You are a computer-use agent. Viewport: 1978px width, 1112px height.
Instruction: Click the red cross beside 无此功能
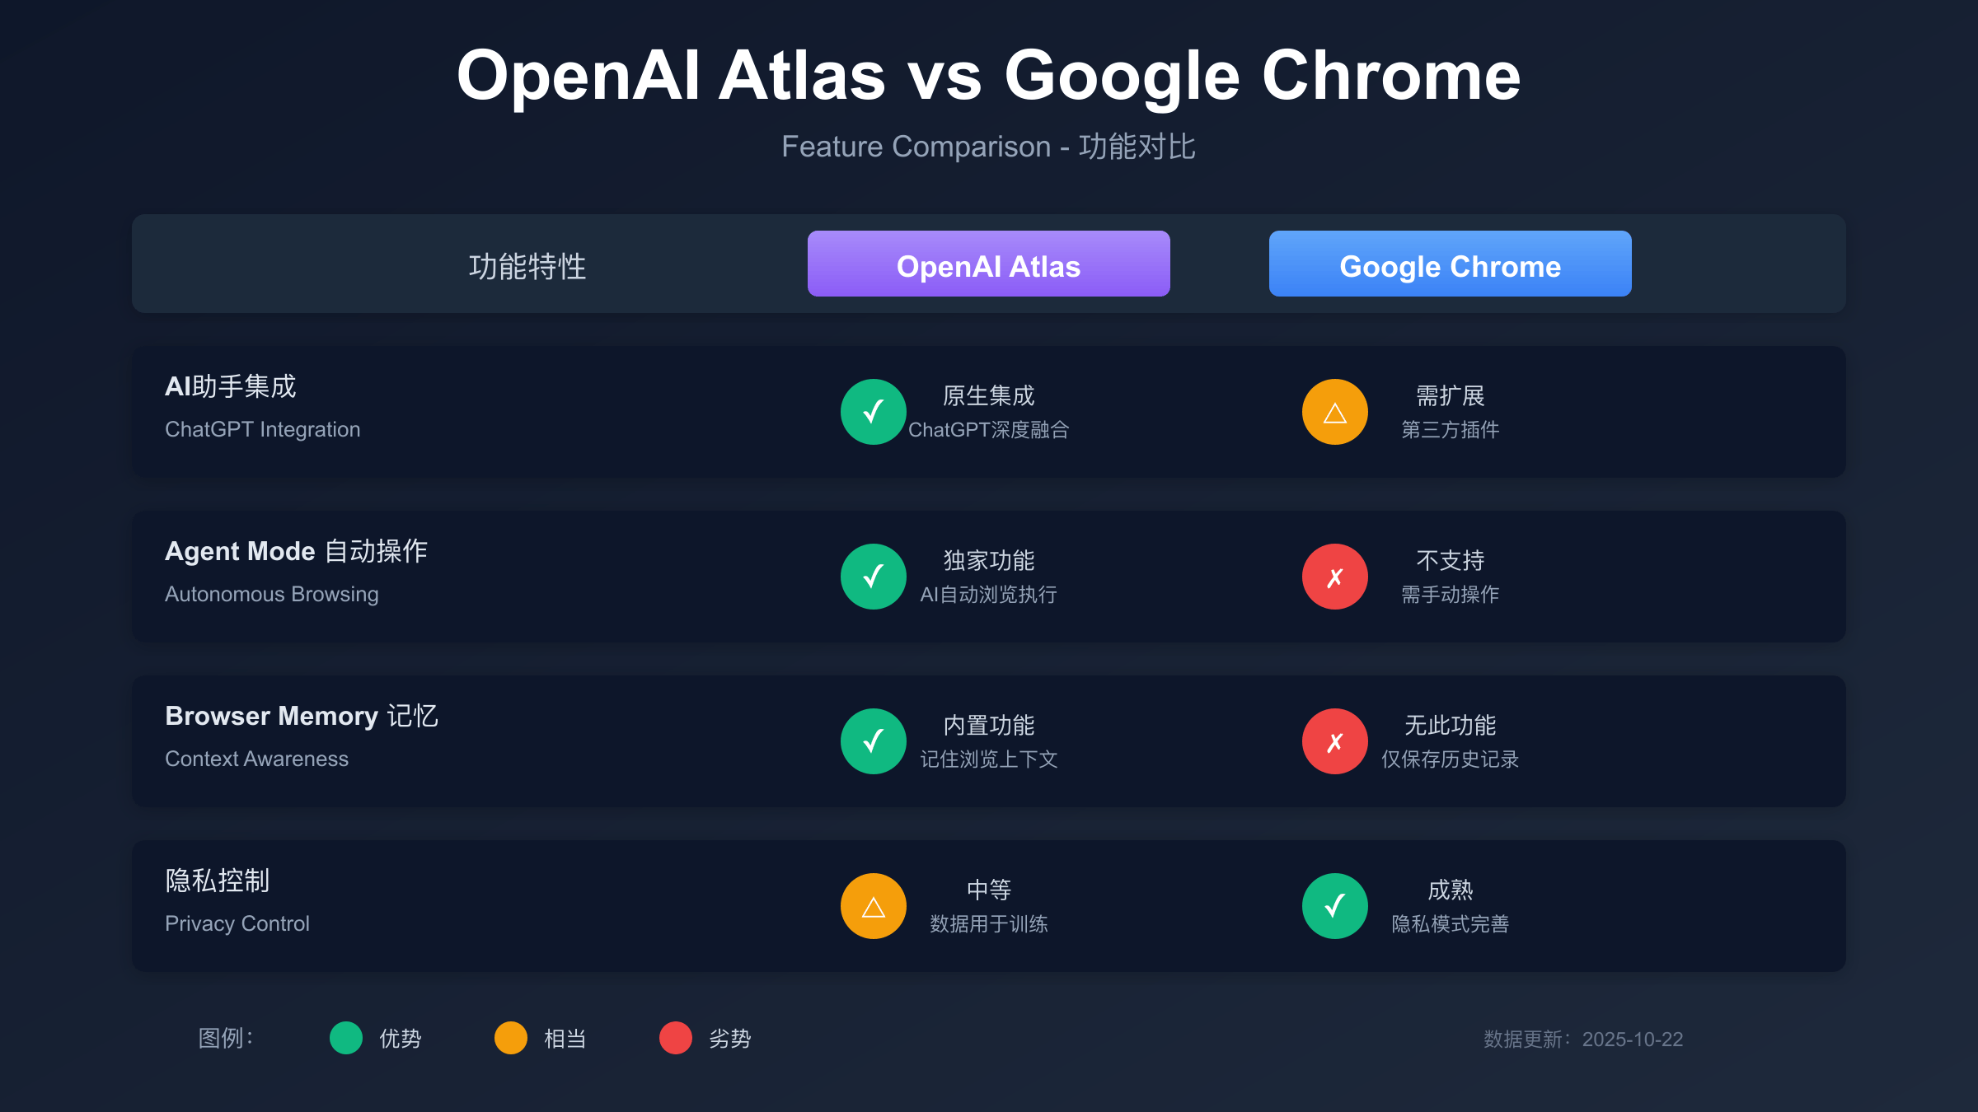pyautogui.click(x=1335, y=741)
